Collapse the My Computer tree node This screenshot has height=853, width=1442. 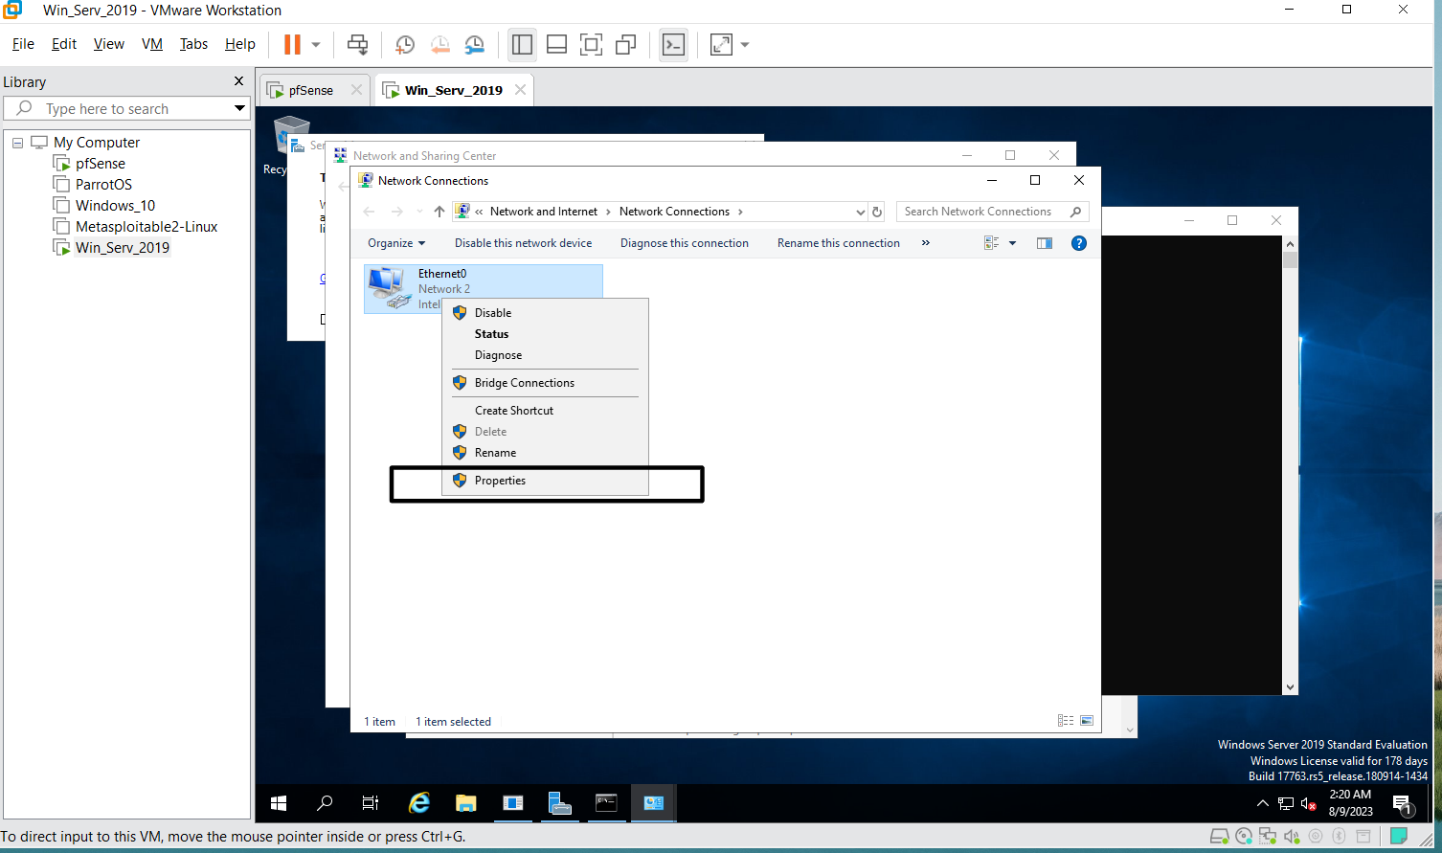click(x=17, y=143)
